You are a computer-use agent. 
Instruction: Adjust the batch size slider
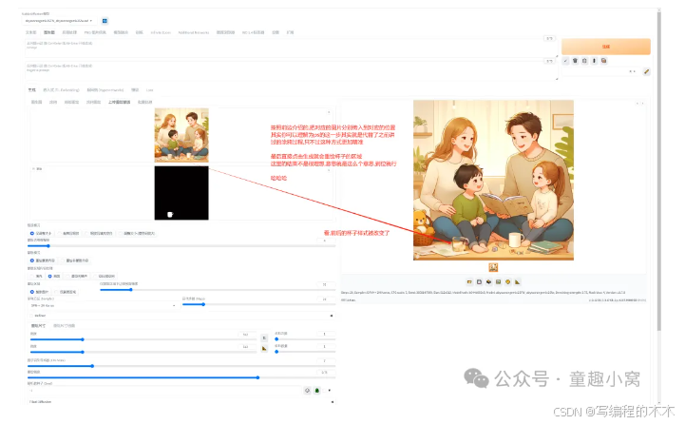click(305, 352)
